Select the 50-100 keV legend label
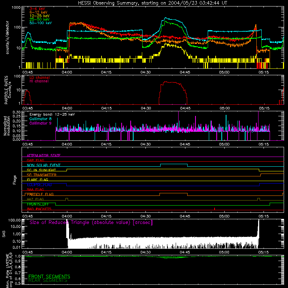Screen dimensions: 288x288 (x=41, y=23)
